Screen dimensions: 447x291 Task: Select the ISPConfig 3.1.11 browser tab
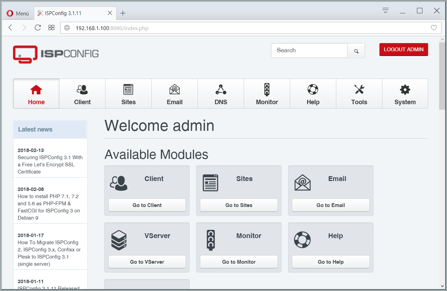[74, 13]
